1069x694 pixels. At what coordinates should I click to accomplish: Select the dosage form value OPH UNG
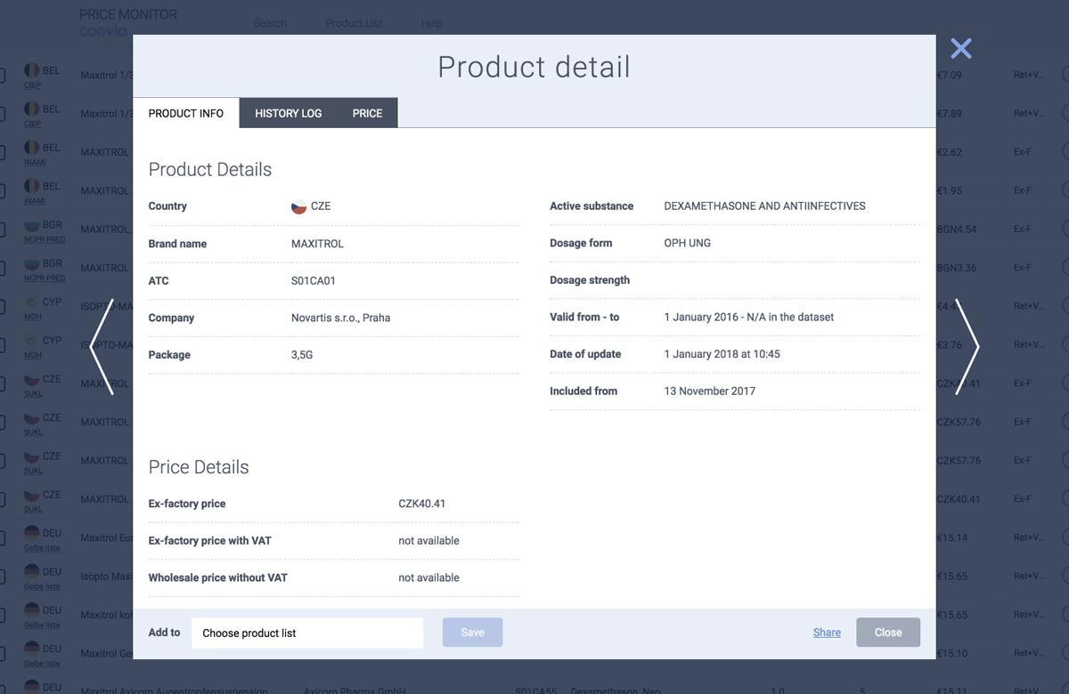tap(688, 243)
